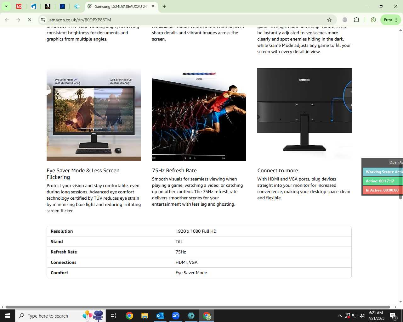This screenshot has width=403, height=322.
Task: Open File Explorer from the taskbar
Action: click(145, 316)
